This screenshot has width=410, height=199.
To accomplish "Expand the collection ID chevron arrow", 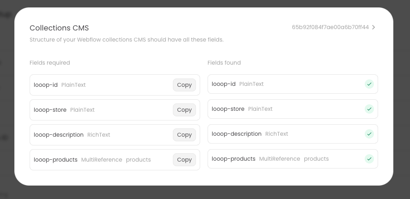I will pos(373,27).
